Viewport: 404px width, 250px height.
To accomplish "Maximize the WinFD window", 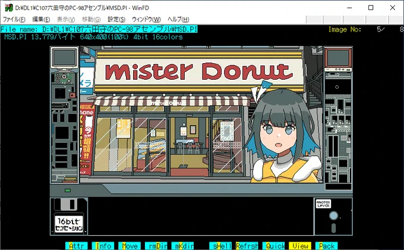I will 371,8.
